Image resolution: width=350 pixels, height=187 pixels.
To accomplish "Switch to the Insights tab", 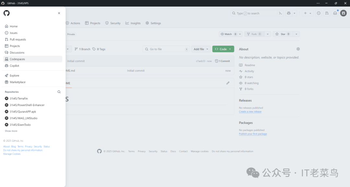I will pyautogui.click(x=133, y=23).
